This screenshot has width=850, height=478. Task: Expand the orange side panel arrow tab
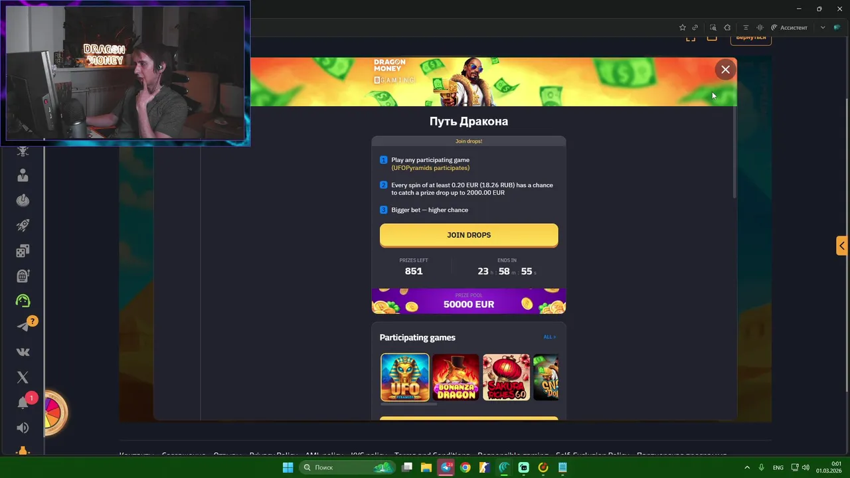click(x=841, y=246)
